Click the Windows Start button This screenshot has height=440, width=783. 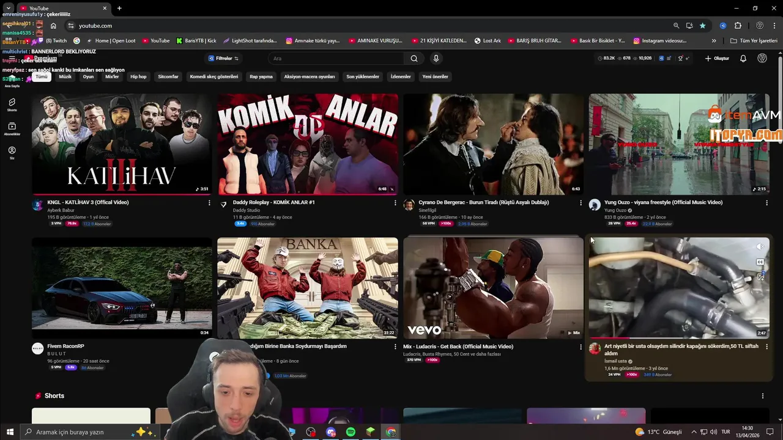pyautogui.click(x=10, y=432)
